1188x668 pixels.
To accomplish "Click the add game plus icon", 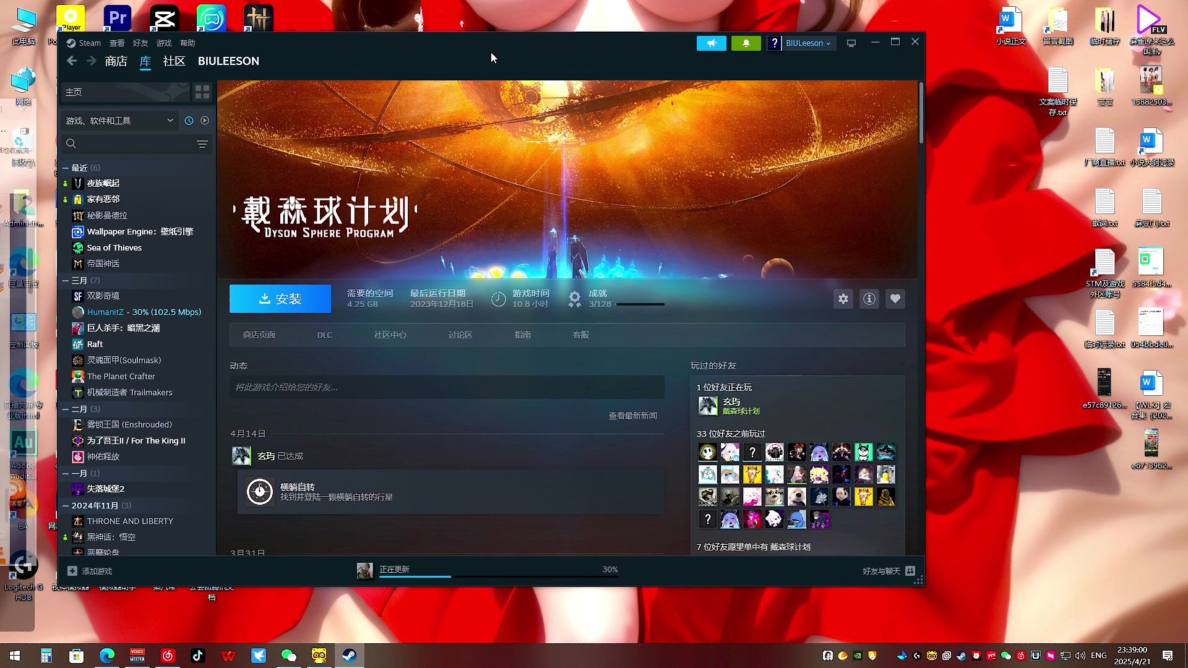I will 72,571.
